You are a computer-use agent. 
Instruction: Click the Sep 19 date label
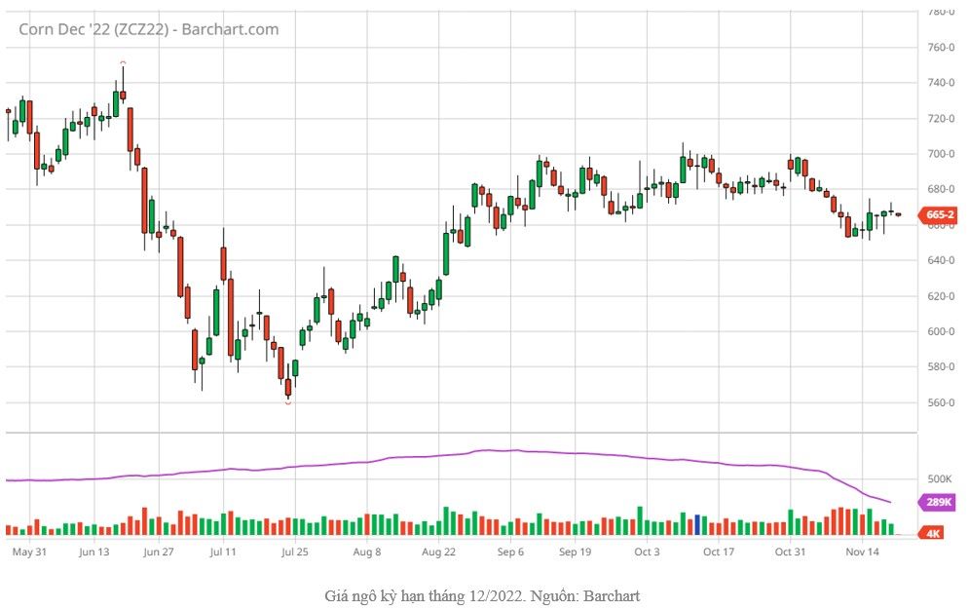576,552
